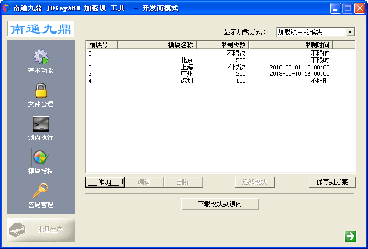The image size is (368, 249).
Task: Minimize the JDKeyARM window
Action: tap(335, 8)
